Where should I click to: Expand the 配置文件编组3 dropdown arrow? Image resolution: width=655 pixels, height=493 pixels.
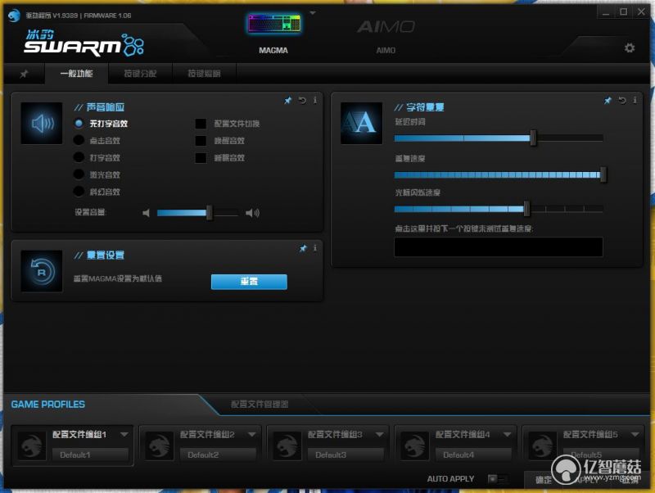pyautogui.click(x=380, y=435)
